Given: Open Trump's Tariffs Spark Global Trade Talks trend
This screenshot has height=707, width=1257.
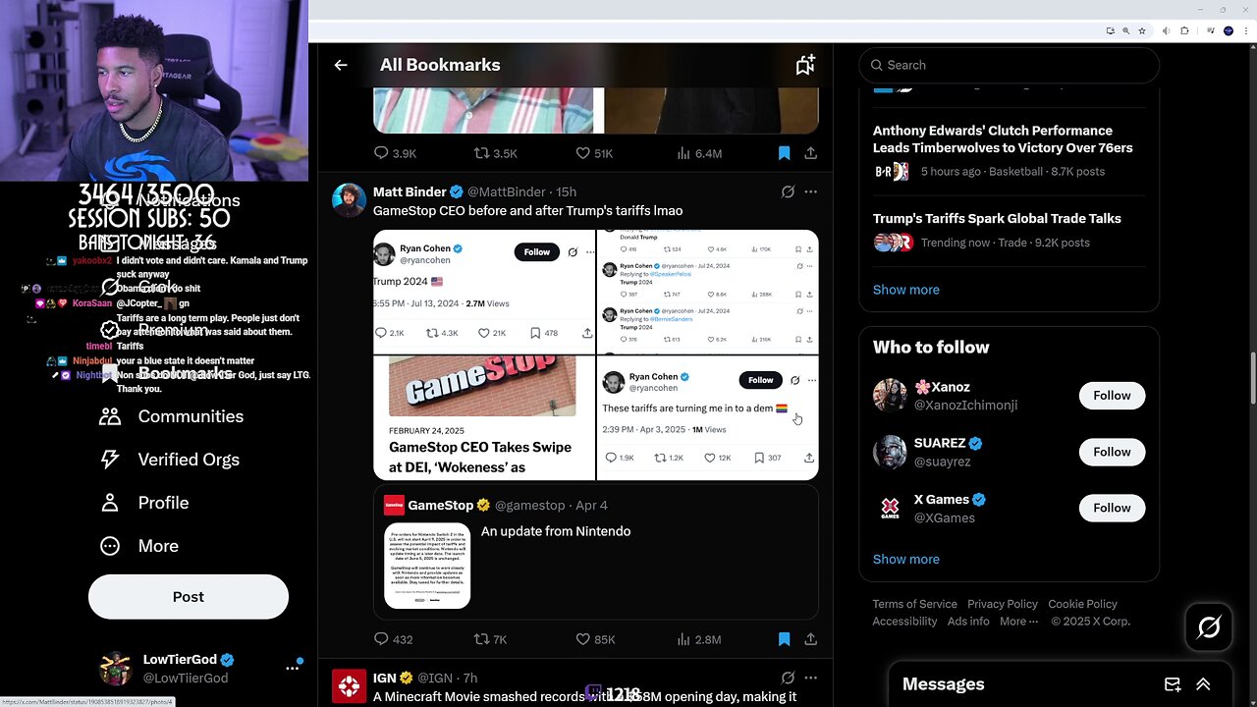Looking at the screenshot, I should pos(997,218).
